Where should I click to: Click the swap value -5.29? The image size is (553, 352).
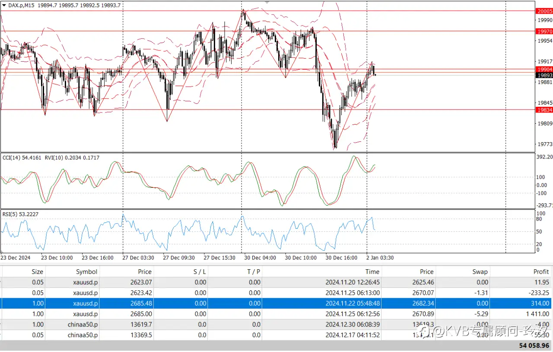tap(481, 314)
